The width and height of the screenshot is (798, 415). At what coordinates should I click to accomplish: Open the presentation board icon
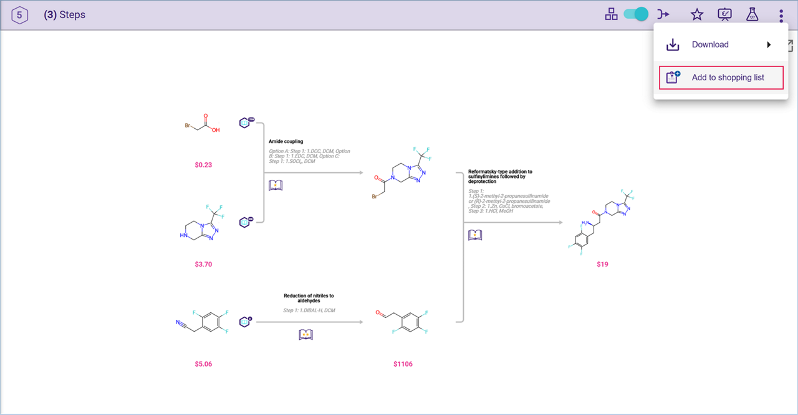(724, 14)
